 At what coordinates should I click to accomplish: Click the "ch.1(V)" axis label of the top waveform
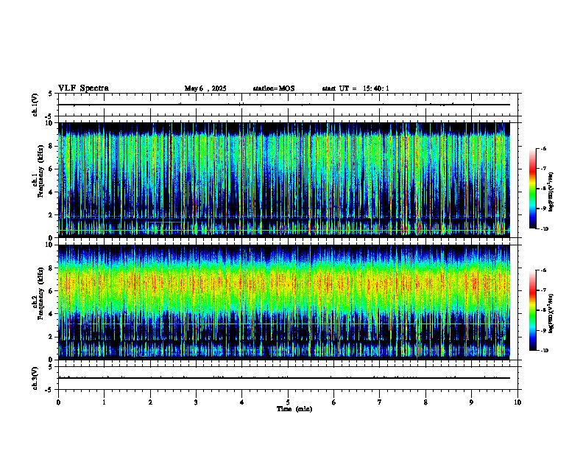pyautogui.click(x=35, y=105)
